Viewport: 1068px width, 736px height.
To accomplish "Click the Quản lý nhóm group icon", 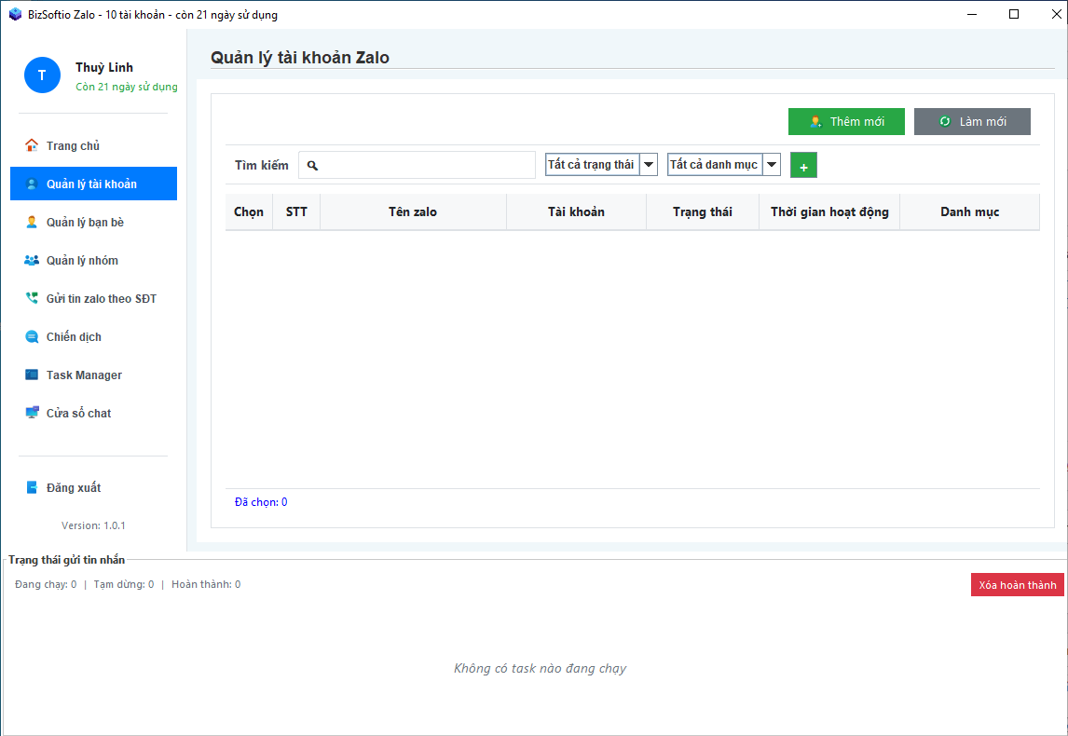I will (32, 260).
